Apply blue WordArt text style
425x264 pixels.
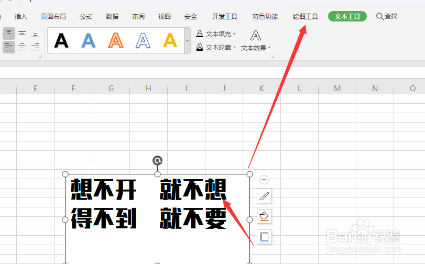[89, 41]
